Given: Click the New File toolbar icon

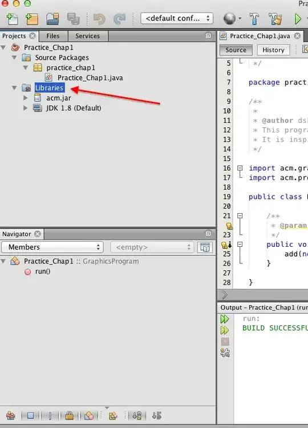Looking at the screenshot, I should 12,19.
